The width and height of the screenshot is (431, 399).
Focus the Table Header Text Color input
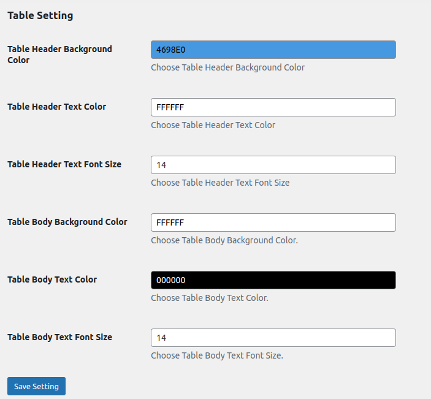[273, 107]
